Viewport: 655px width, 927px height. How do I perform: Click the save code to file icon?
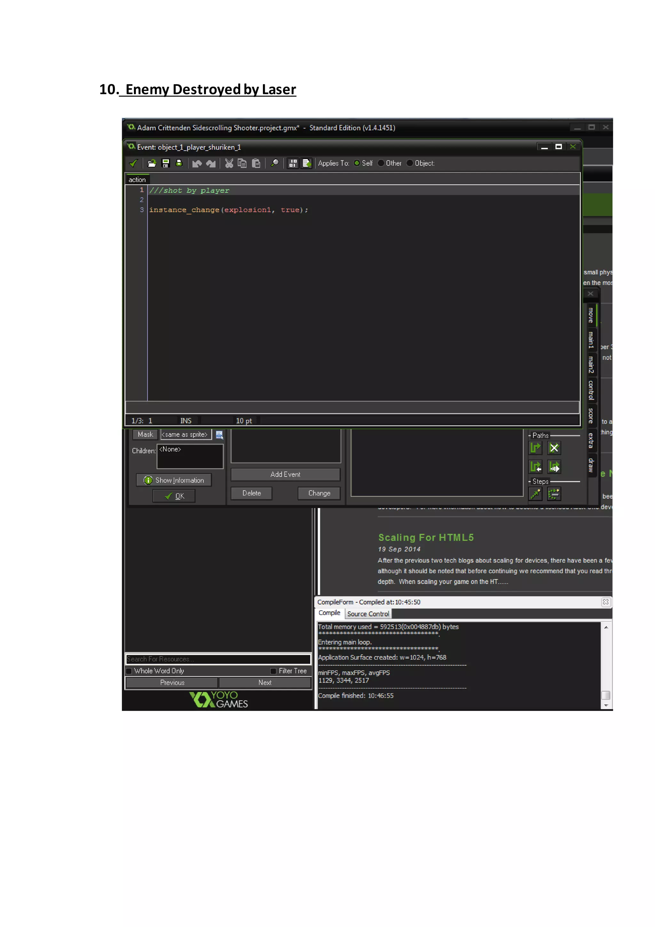coord(165,163)
